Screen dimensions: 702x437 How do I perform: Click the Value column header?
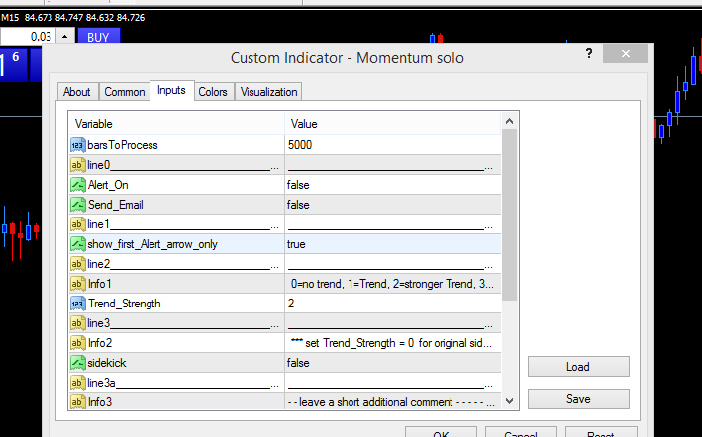tap(393, 124)
